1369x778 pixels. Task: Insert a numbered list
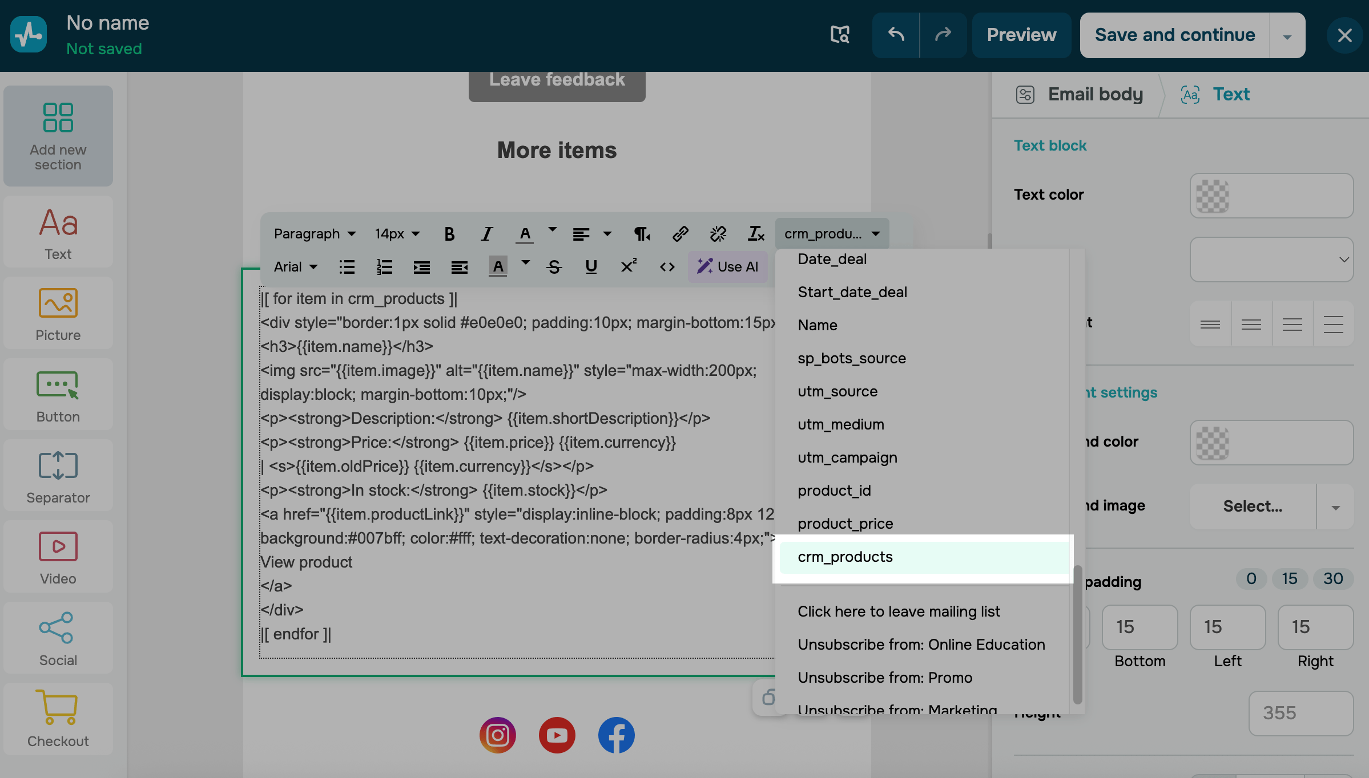click(x=384, y=267)
